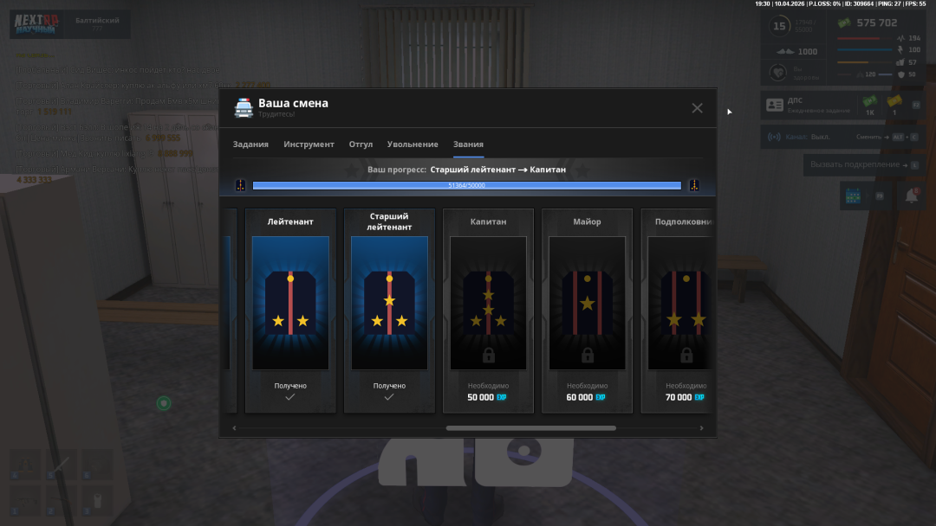Open the Инструмент tab
The width and height of the screenshot is (936, 526).
pyautogui.click(x=309, y=144)
